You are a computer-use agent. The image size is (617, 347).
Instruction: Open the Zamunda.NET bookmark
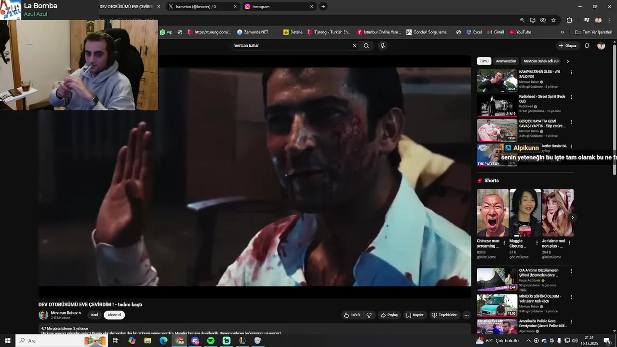click(x=253, y=32)
